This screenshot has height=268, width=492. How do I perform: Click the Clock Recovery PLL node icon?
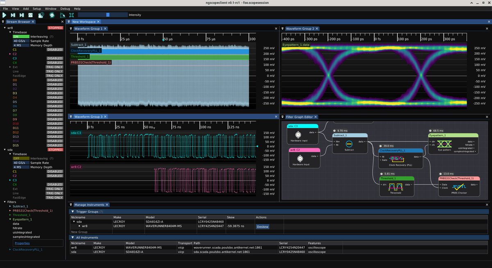[x=397, y=159]
